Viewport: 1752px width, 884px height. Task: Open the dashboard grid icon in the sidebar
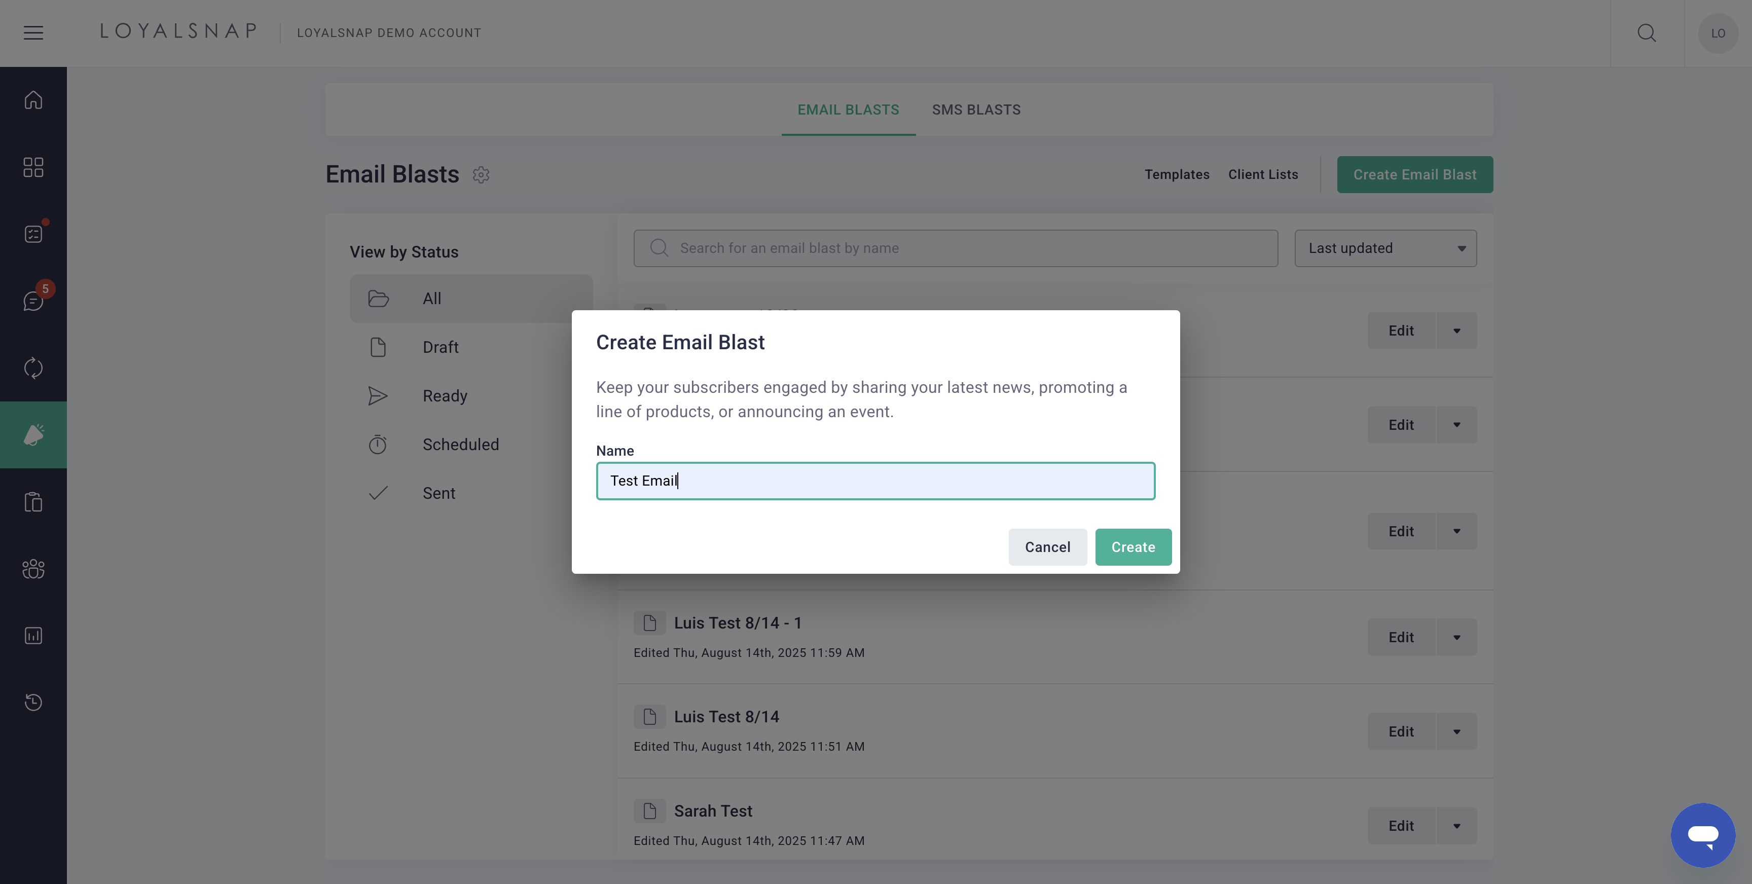pyautogui.click(x=33, y=167)
